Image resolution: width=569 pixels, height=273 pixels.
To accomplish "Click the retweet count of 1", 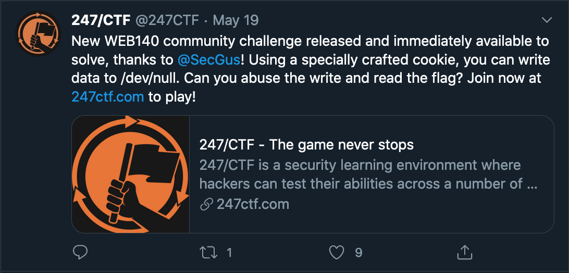I will point(229,253).
